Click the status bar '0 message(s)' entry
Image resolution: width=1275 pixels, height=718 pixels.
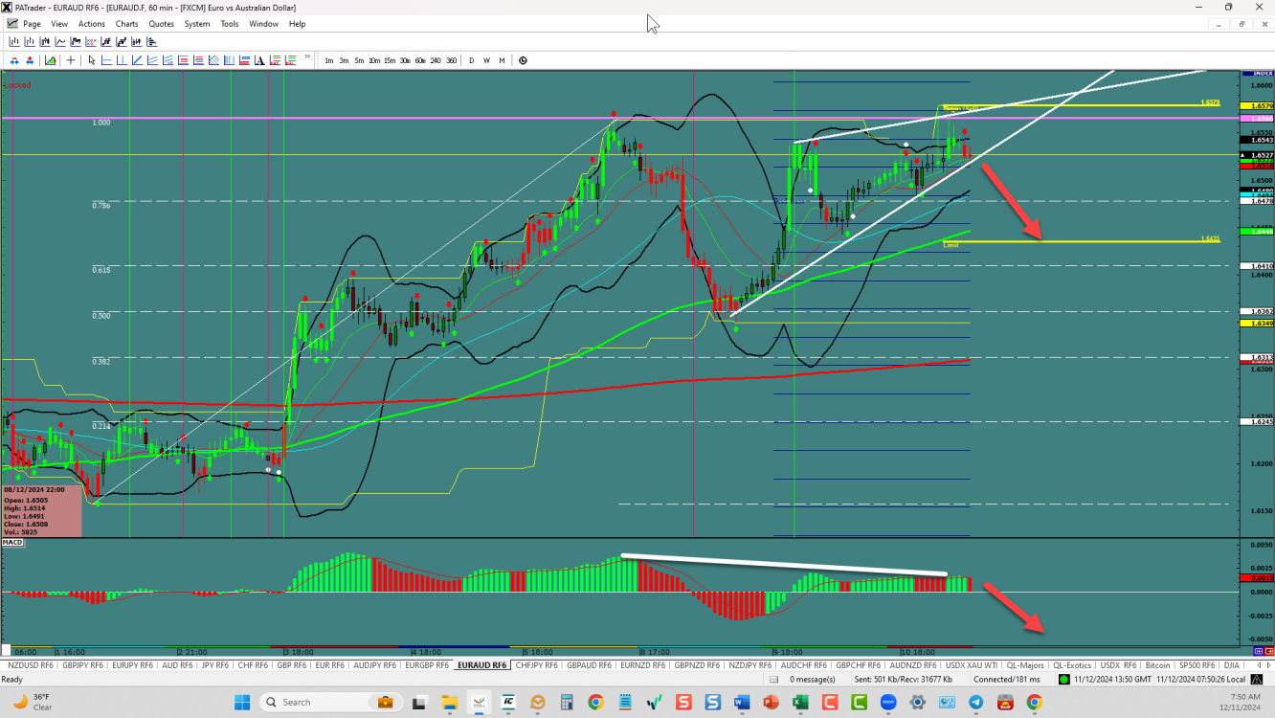[x=812, y=679]
